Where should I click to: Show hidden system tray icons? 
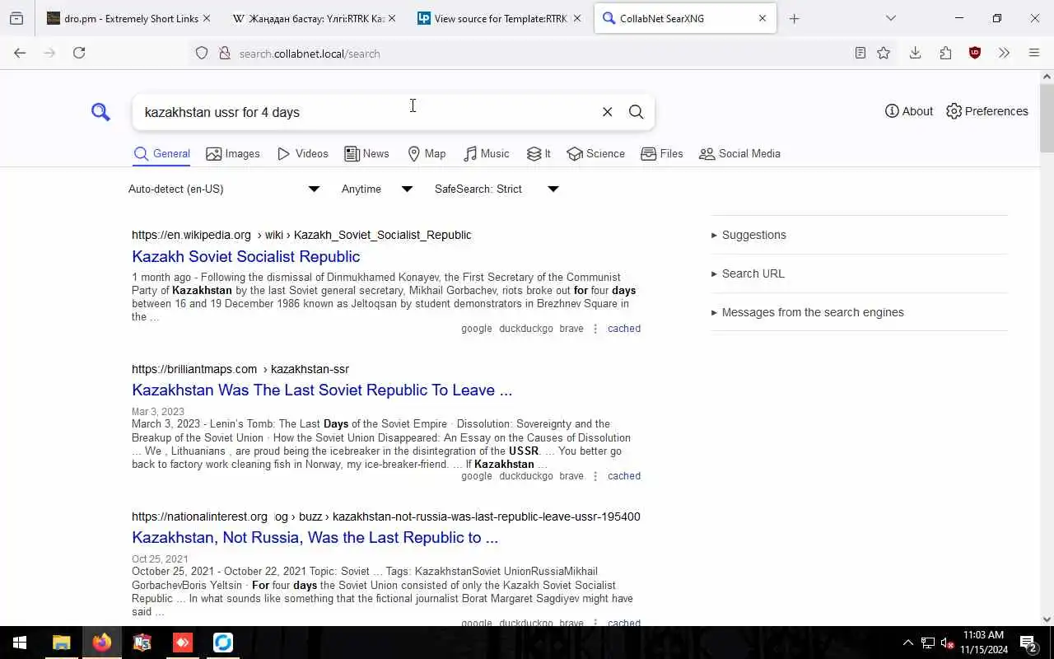tap(907, 643)
